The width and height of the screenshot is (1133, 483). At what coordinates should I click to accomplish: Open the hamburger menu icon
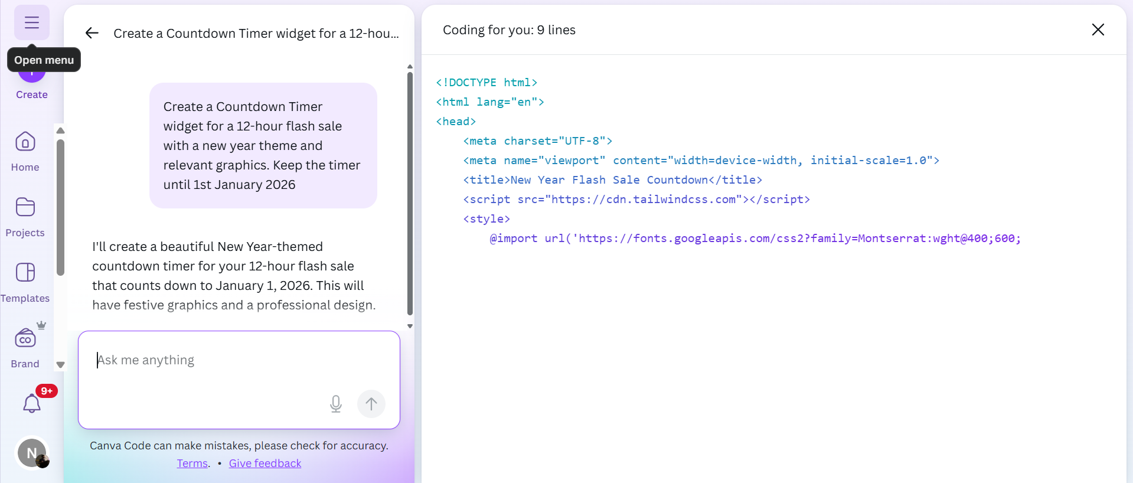pyautogui.click(x=32, y=22)
